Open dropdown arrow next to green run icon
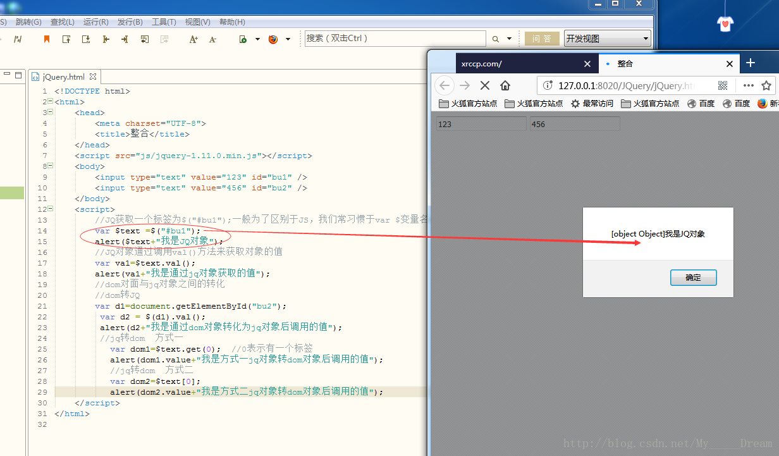The height and width of the screenshot is (456, 779). tap(257, 39)
